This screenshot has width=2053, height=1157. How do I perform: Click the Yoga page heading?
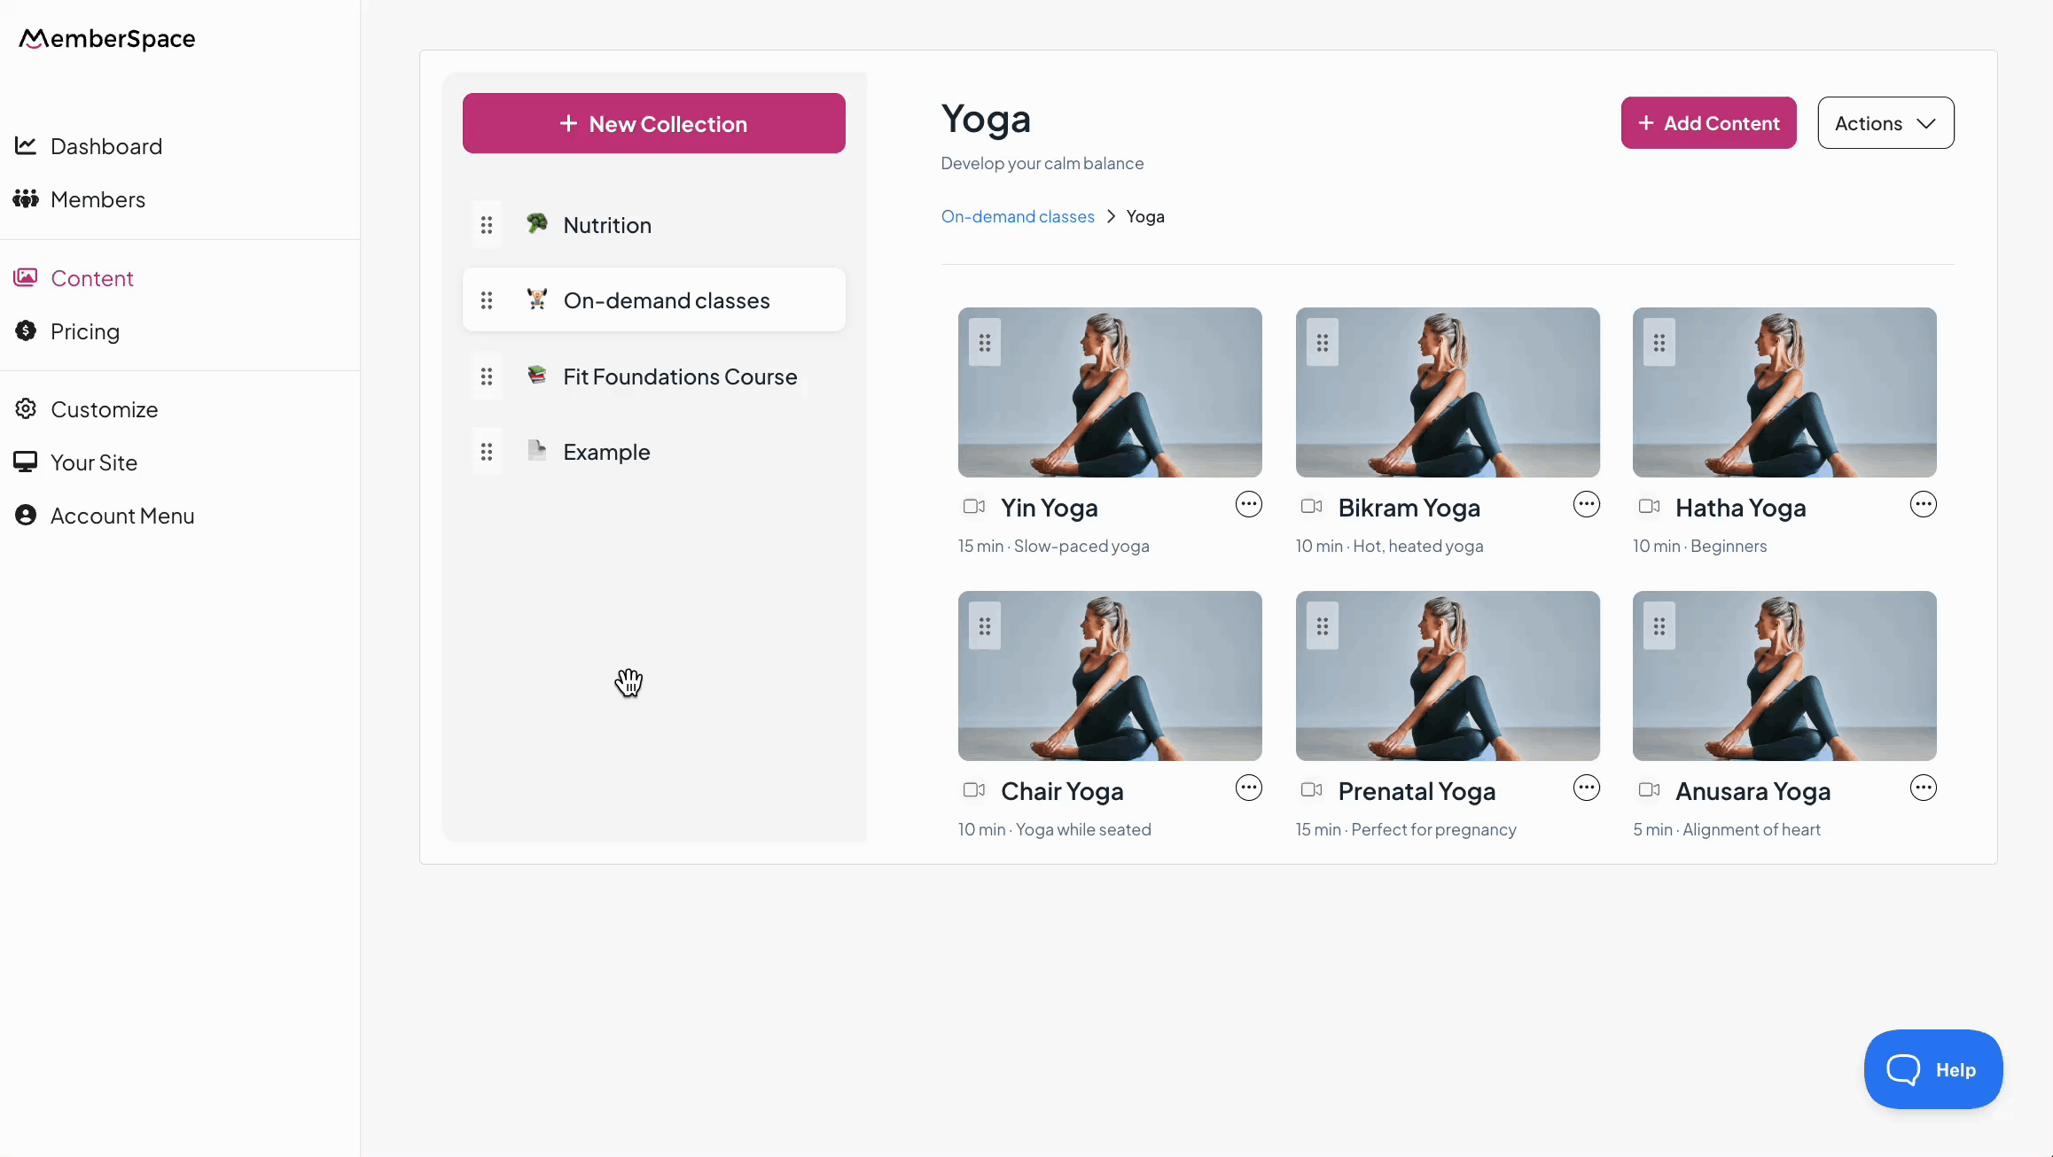click(x=986, y=119)
